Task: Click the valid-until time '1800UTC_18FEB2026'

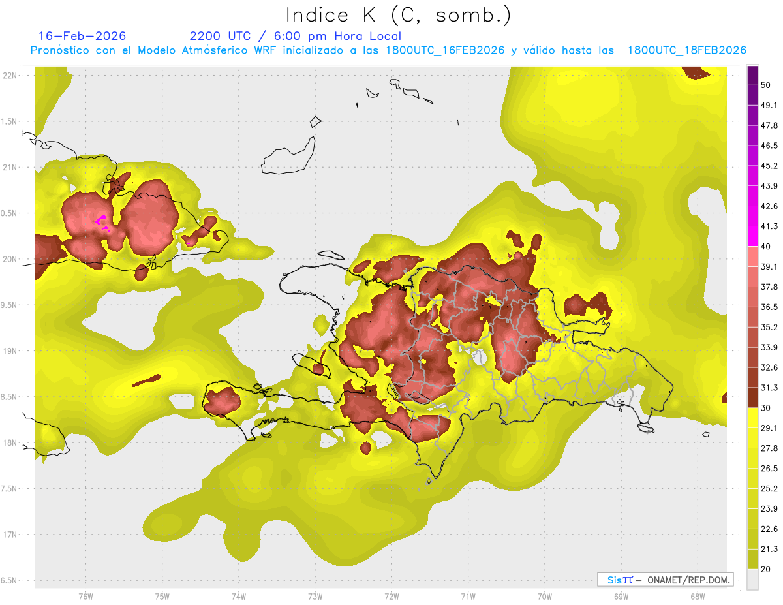Action: [687, 50]
